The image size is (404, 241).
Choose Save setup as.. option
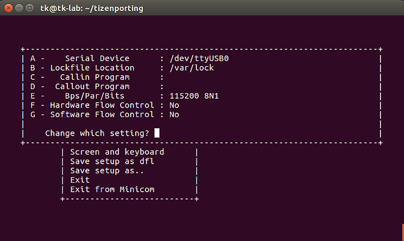(x=107, y=171)
